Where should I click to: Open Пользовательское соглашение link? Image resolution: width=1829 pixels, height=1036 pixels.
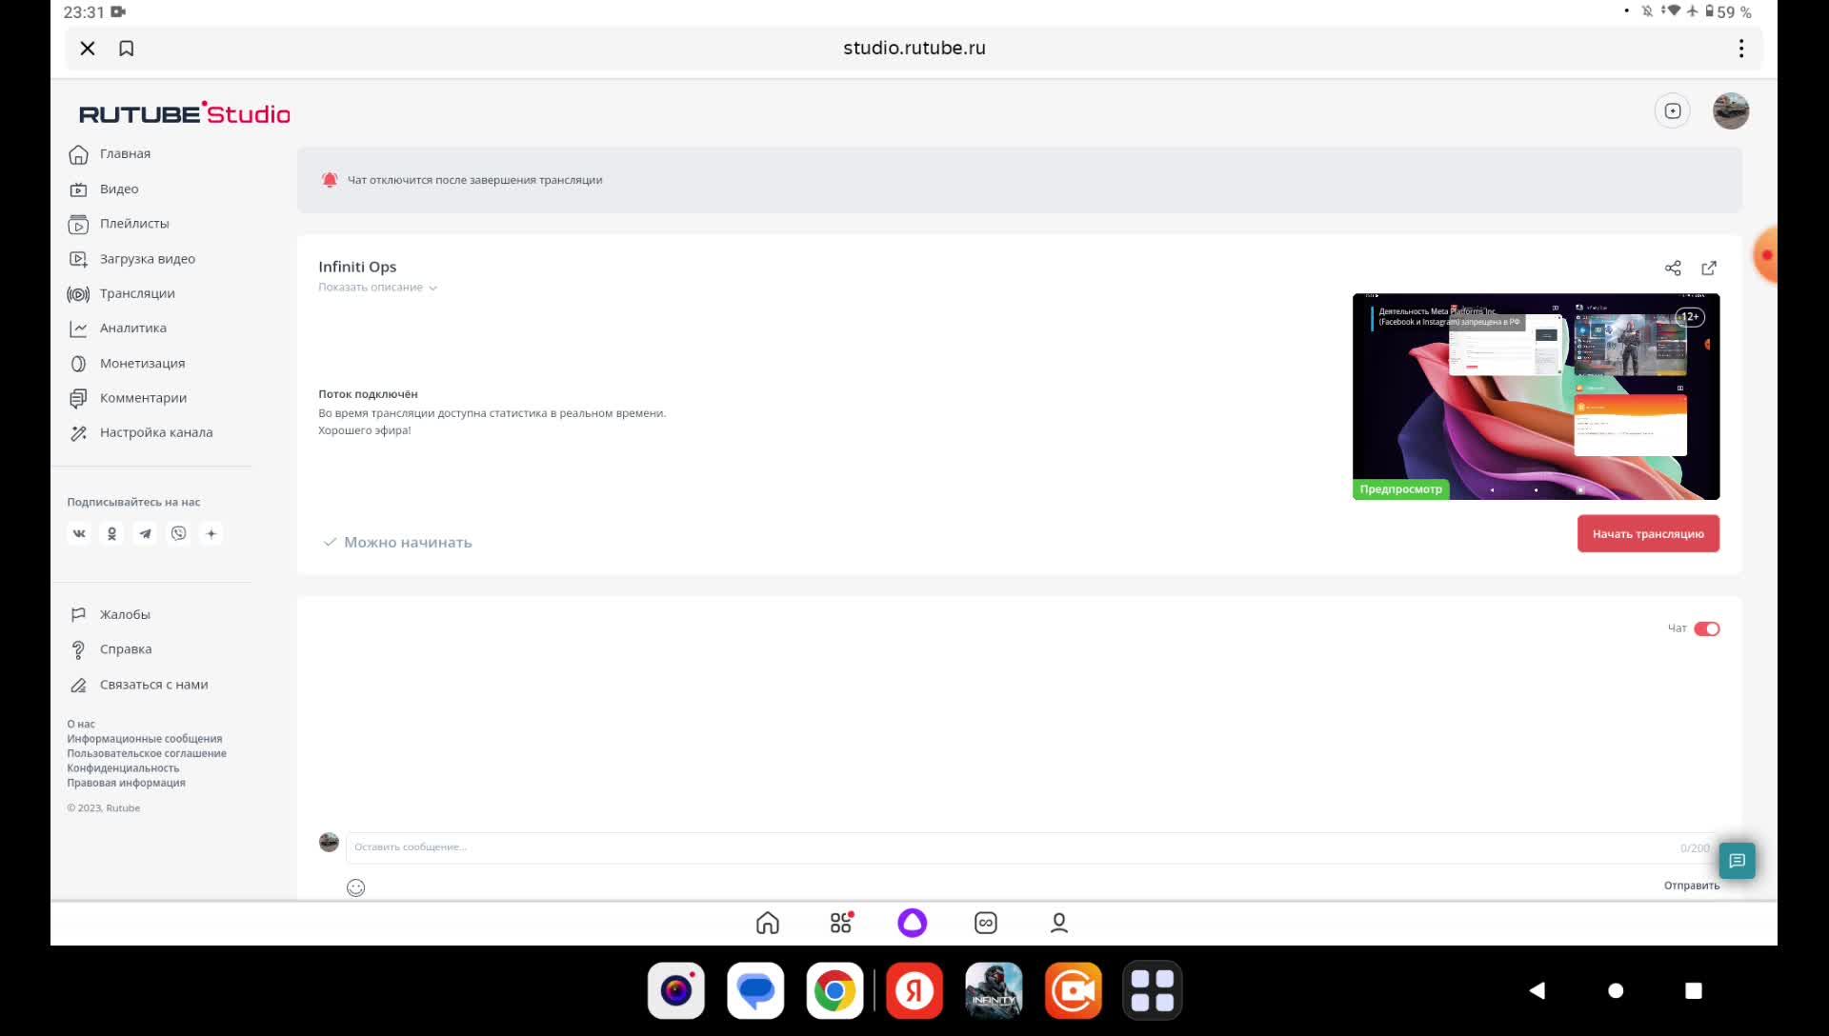coord(147,753)
